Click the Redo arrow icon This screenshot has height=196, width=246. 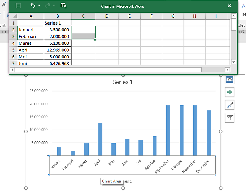click(x=48, y=6)
